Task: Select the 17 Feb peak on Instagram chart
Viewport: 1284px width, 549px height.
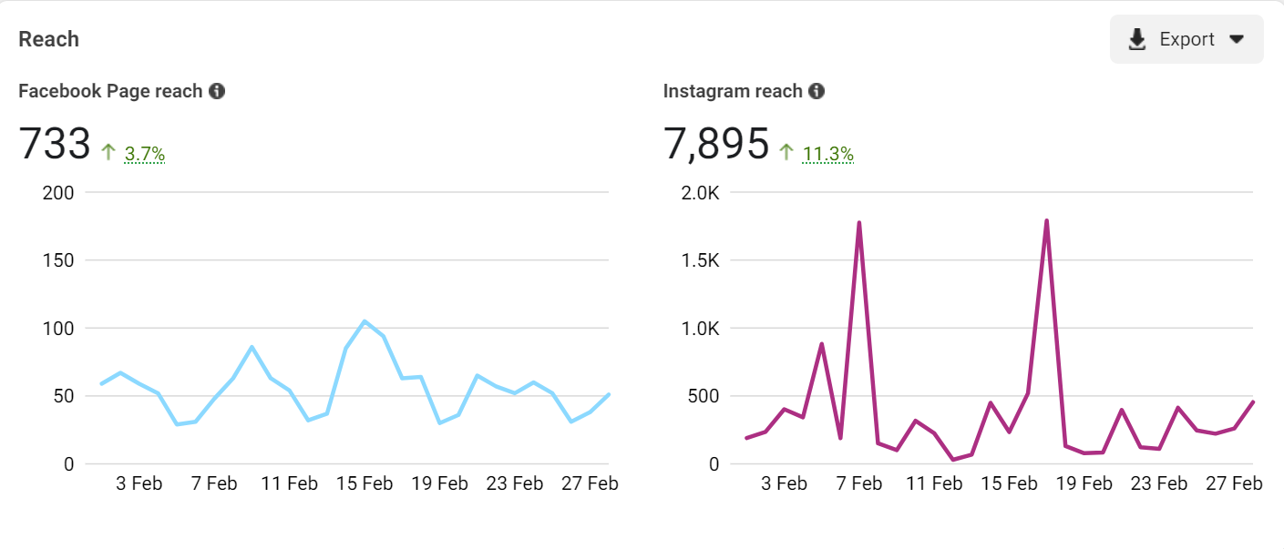Action: point(1046,219)
